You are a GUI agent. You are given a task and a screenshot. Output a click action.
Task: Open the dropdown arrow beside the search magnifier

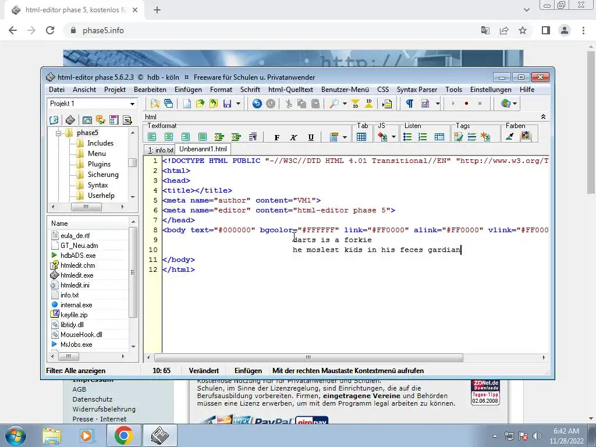[345, 104]
